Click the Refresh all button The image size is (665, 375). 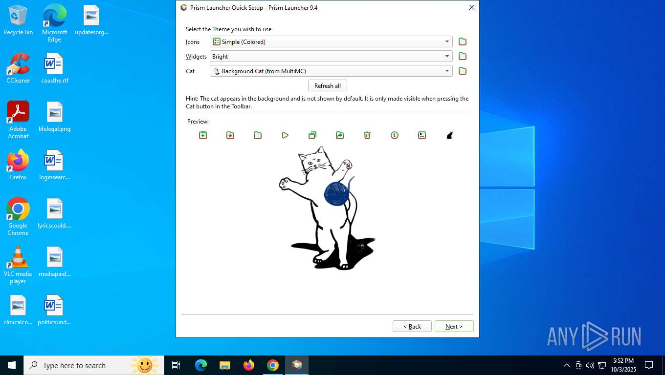tap(328, 85)
